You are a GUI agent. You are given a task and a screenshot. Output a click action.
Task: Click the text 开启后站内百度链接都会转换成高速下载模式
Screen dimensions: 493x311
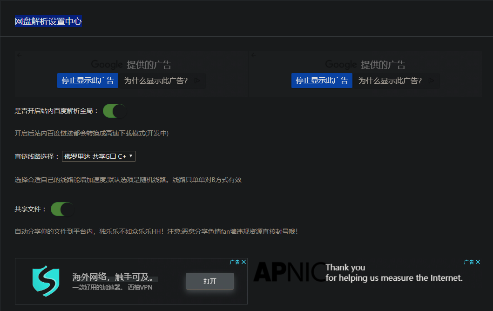92,133
